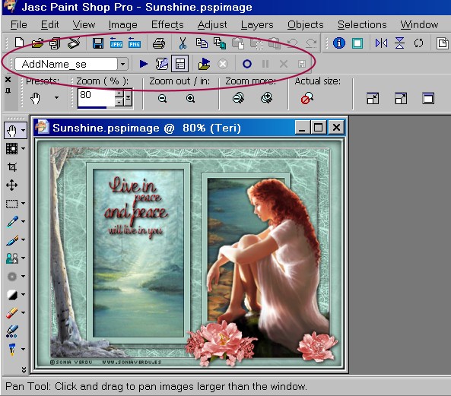This screenshot has width=451, height=396.
Task: Run the selected script with play icon
Action: click(x=143, y=64)
